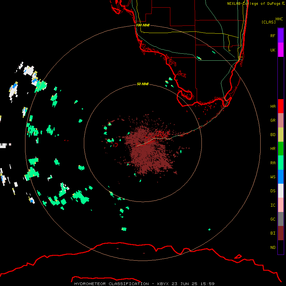Click the DS legend label

(x=273, y=191)
